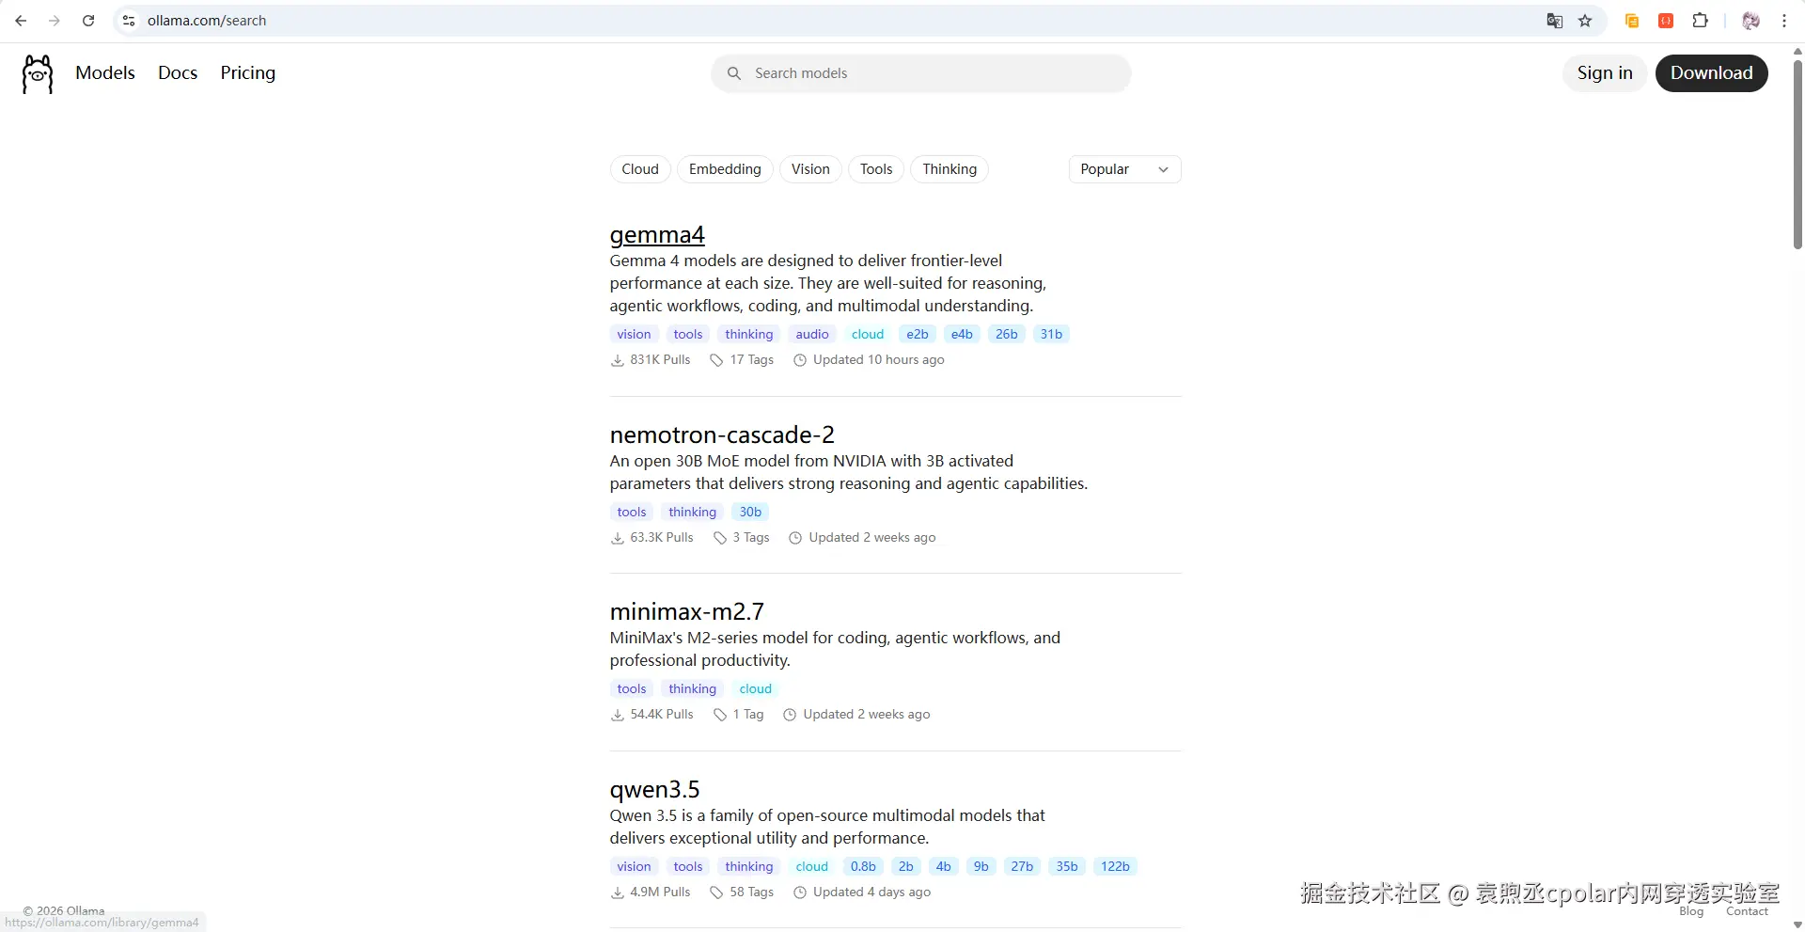Toggle the Cloud filter
1805x932 pixels.
pyautogui.click(x=640, y=169)
